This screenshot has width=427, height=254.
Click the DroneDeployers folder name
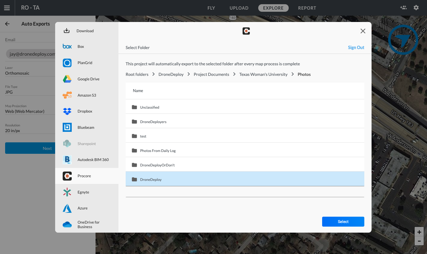pos(153,122)
